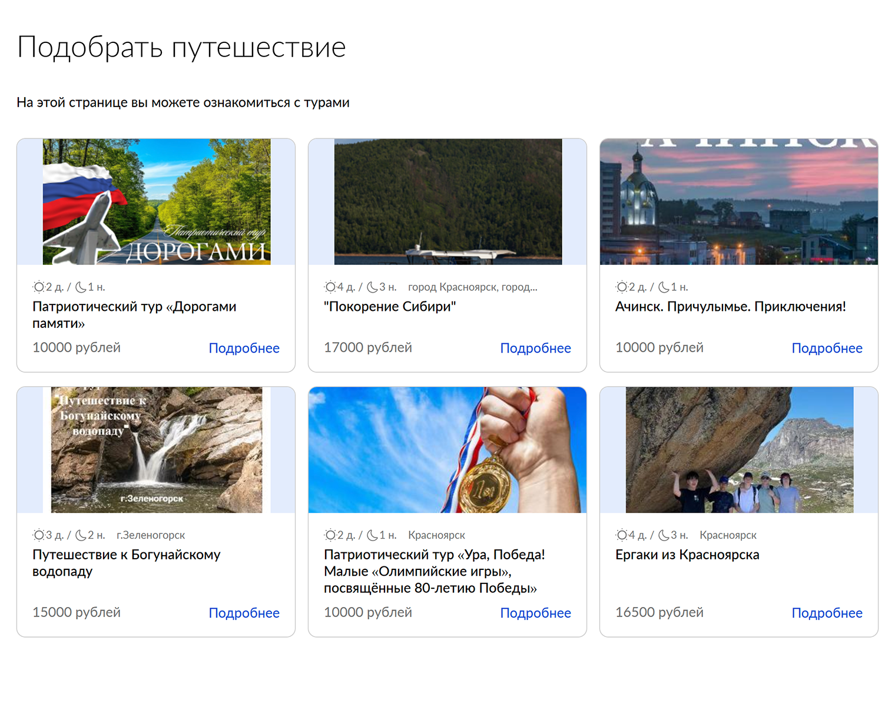Click the Ачинск evening church photo
This screenshot has height=723, width=895.
tap(738, 202)
